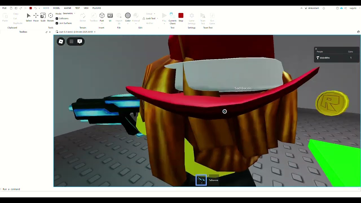Switch to the TEST ribbon tab
The height and width of the screenshot is (203, 361).
pyautogui.click(x=77, y=8)
